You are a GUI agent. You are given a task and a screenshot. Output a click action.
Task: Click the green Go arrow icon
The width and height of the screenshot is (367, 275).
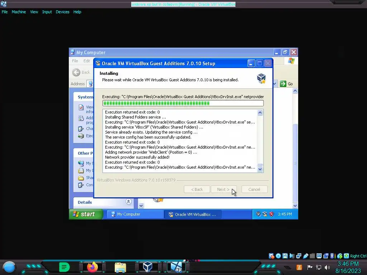coord(283,84)
